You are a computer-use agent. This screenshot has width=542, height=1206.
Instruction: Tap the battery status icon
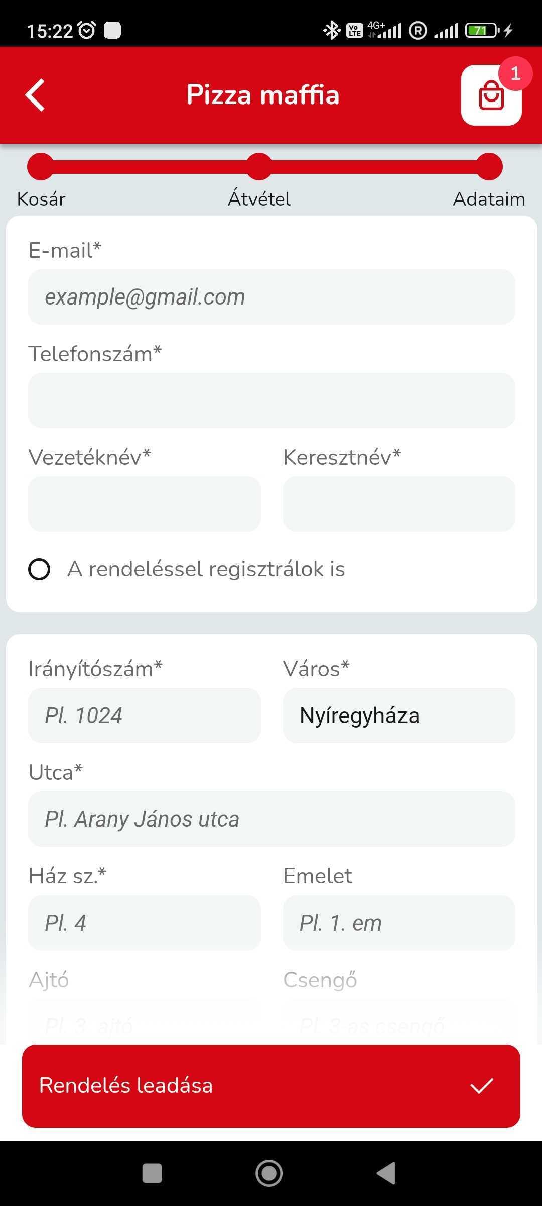pos(481,31)
